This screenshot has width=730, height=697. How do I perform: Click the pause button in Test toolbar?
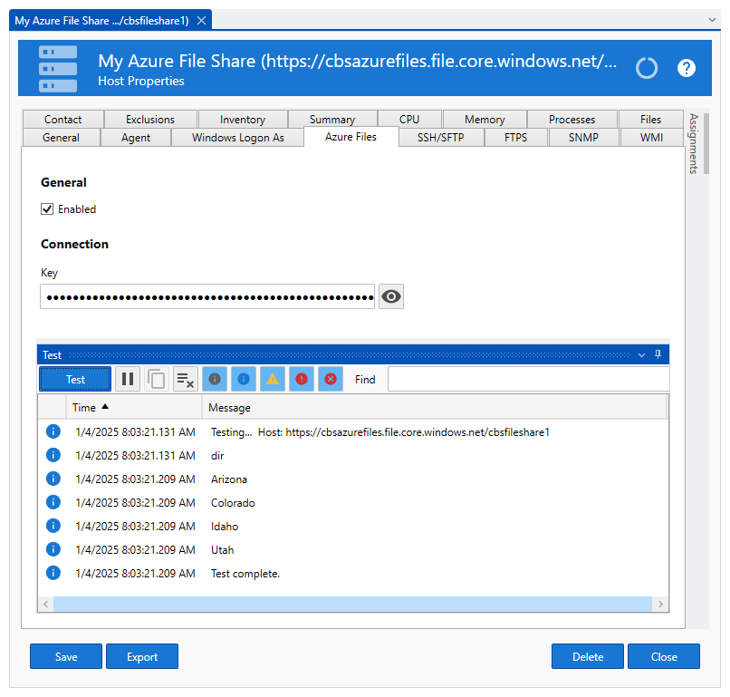coord(128,379)
